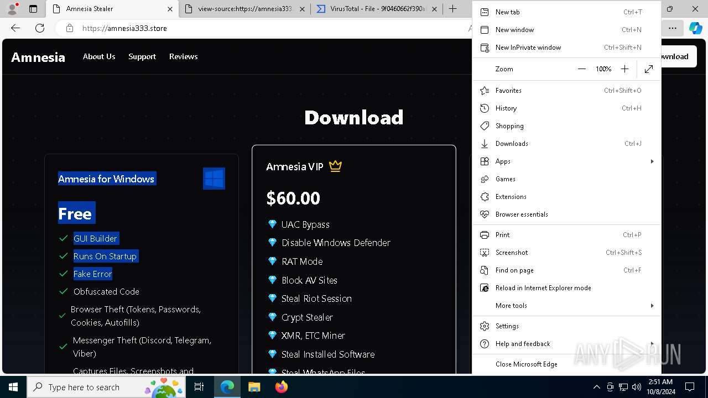Launch Firefox from taskbar
Image resolution: width=708 pixels, height=398 pixels.
[281, 387]
